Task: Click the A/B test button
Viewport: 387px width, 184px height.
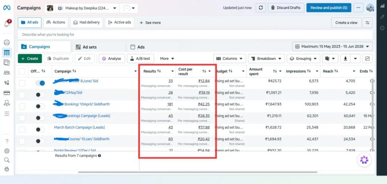Action: [x=141, y=59]
